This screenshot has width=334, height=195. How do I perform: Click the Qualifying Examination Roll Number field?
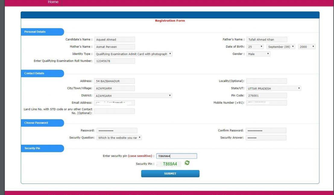115,61
